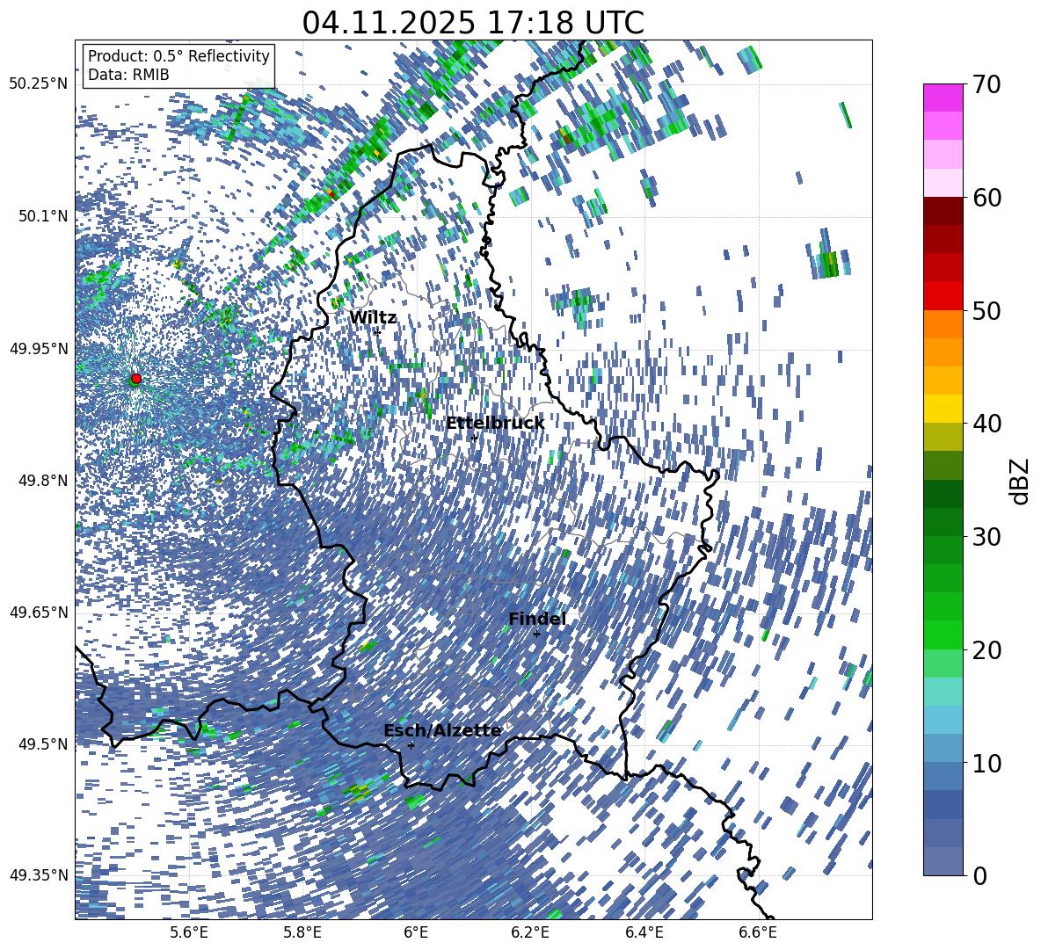Click the light blue 15 dBZ color band
The width and height of the screenshot is (1041, 950).
pos(943,720)
